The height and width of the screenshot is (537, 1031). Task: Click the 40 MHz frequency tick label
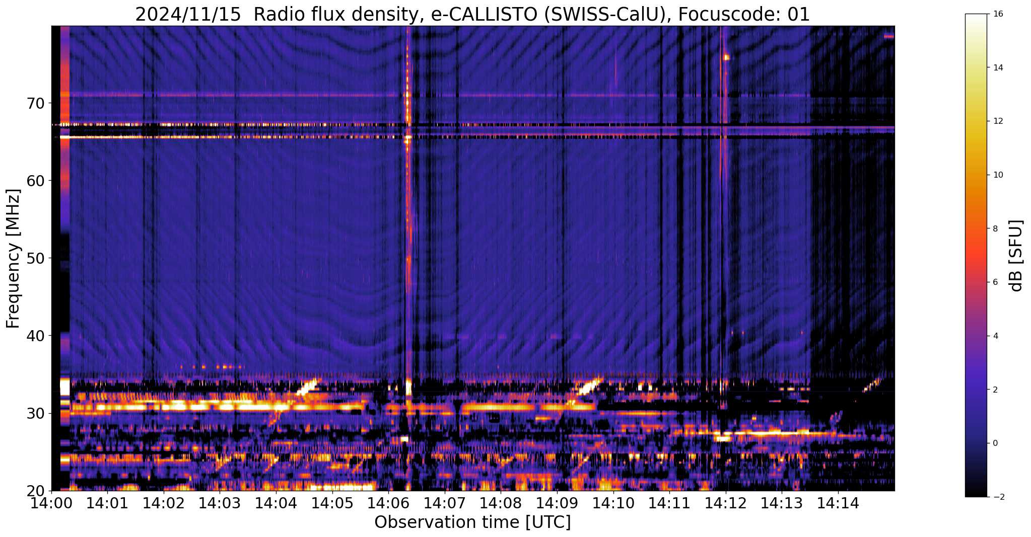36,336
